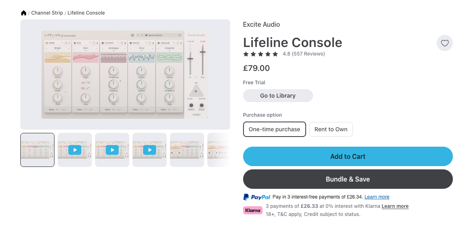
Task: Click the Bundle & Save button
Action: [348, 179]
